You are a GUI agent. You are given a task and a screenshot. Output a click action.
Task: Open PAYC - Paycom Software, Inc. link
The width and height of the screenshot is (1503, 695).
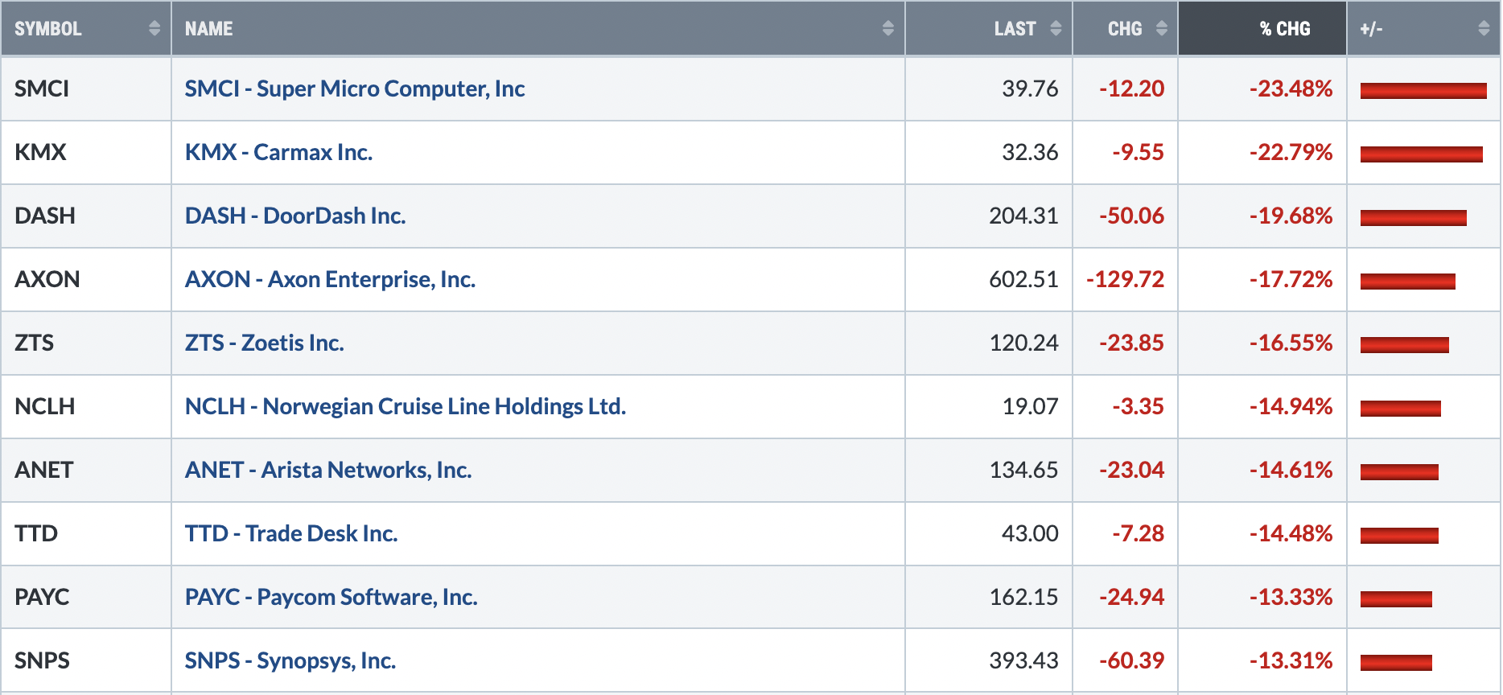click(331, 597)
